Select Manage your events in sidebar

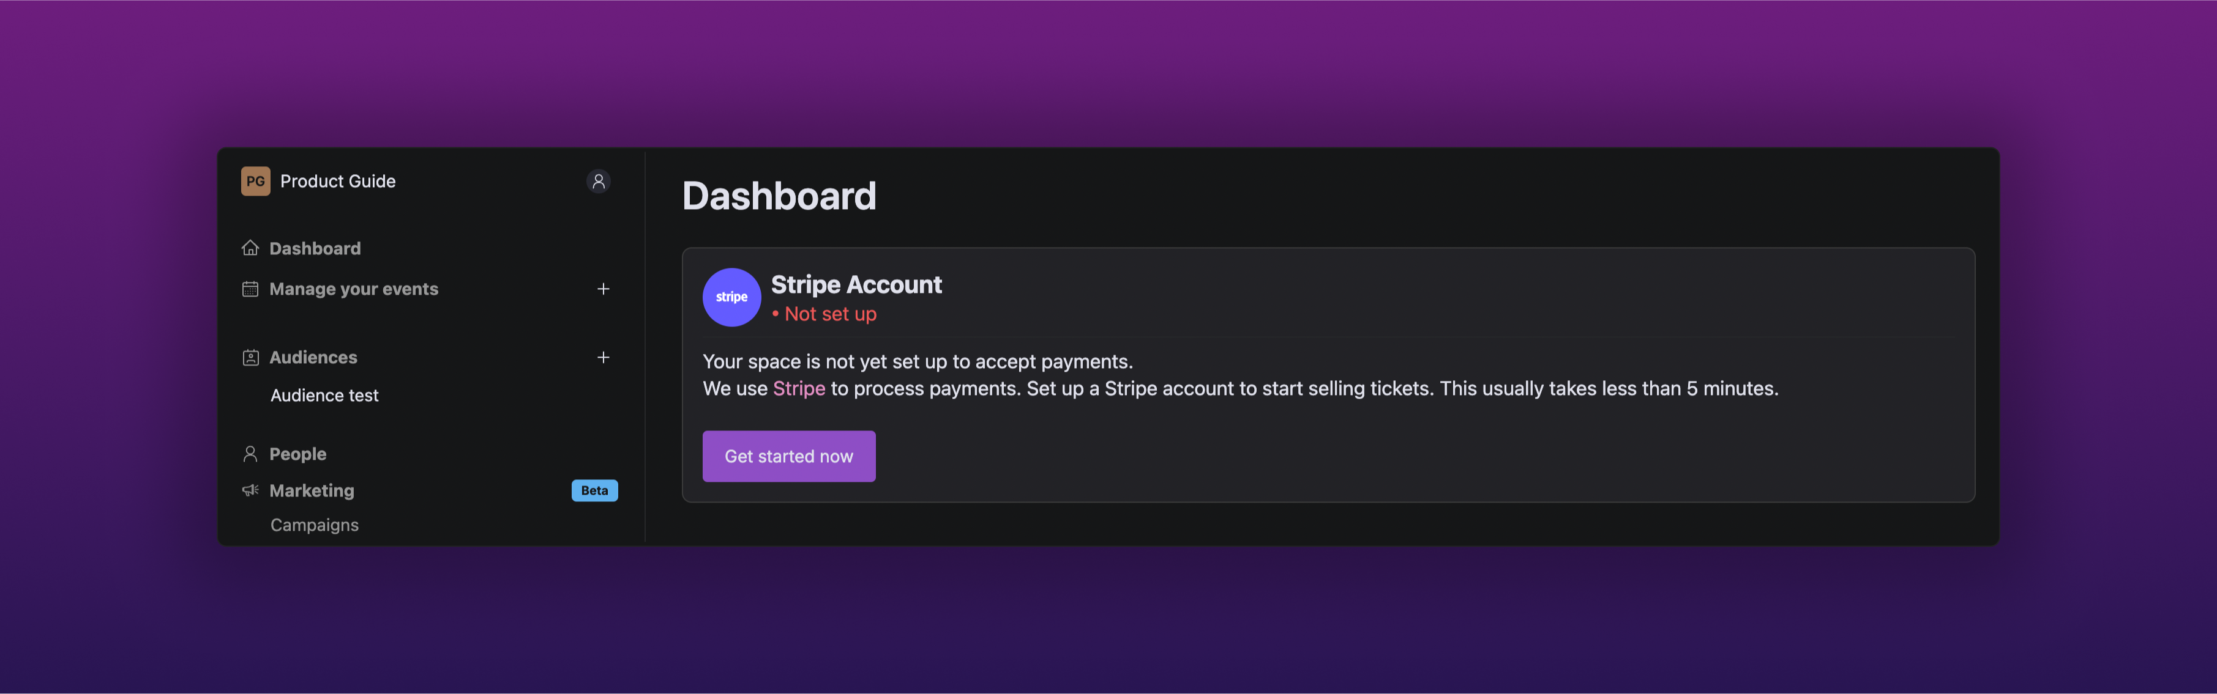(354, 289)
